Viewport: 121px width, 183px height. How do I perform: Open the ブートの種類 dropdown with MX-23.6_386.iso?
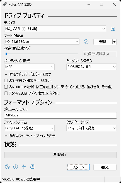click(x=42, y=42)
